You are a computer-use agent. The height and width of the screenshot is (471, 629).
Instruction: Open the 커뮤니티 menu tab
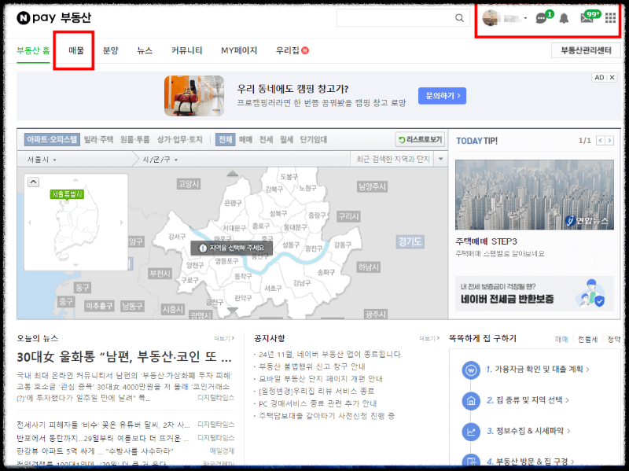(186, 50)
